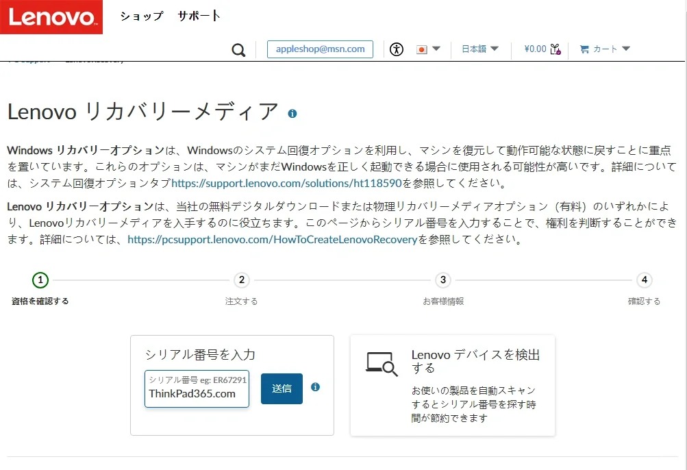Click the shopping cart icon
This screenshot has width=687, height=470.
coord(584,49)
